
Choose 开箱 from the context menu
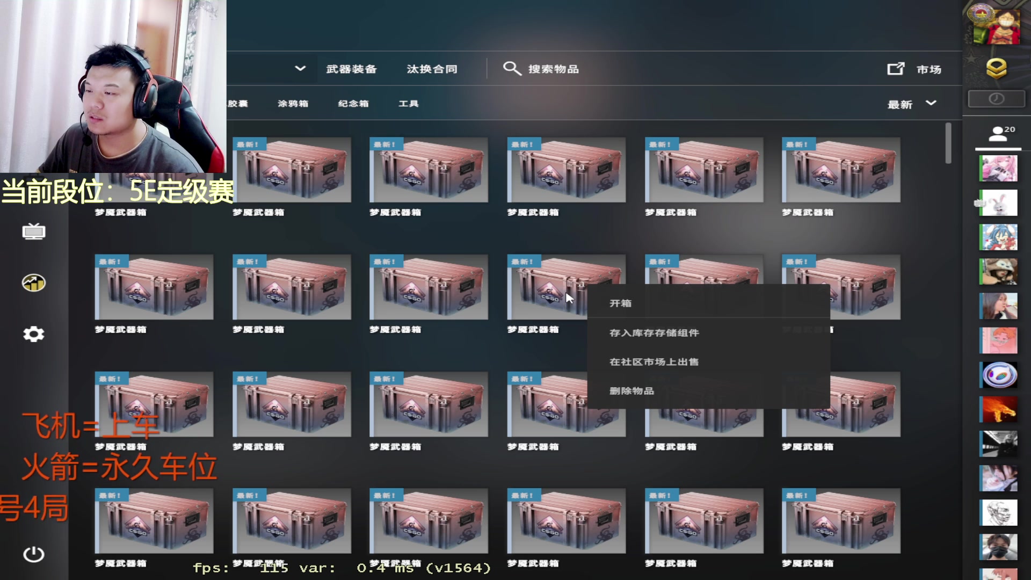(x=708, y=303)
